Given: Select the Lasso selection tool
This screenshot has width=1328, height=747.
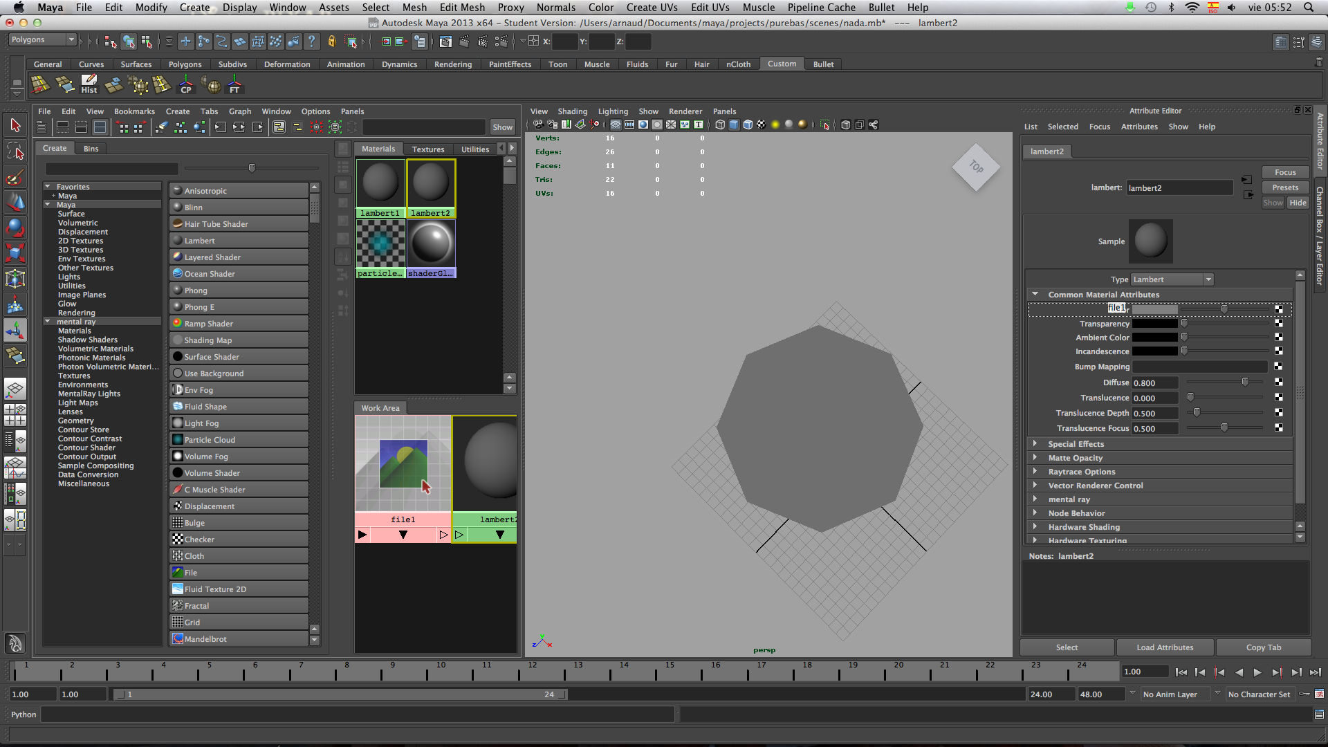Looking at the screenshot, I should pyautogui.click(x=15, y=151).
